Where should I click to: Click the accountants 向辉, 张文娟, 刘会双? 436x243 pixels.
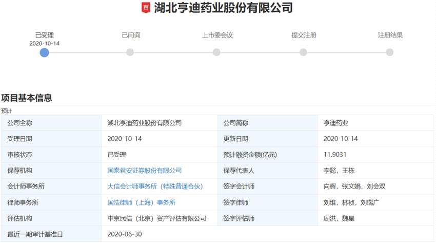[x=354, y=186]
